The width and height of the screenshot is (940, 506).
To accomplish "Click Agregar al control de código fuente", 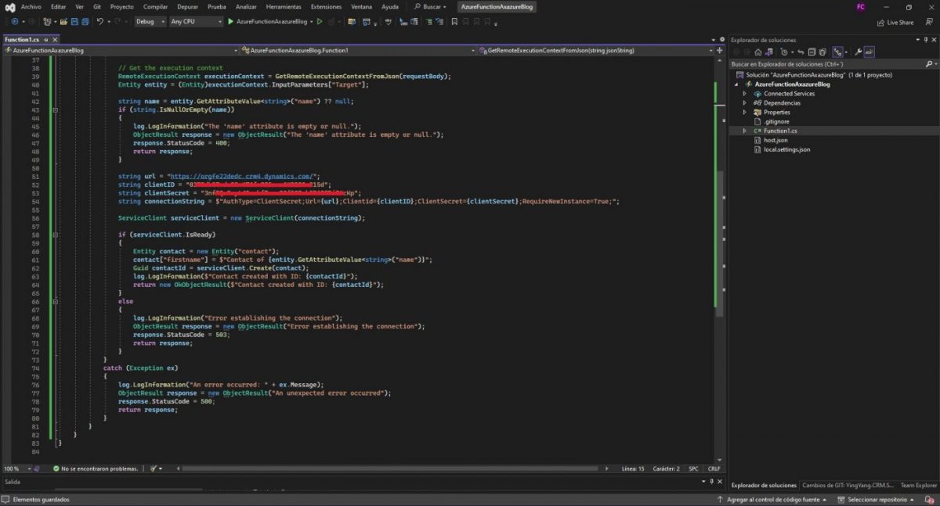I will (x=772, y=499).
